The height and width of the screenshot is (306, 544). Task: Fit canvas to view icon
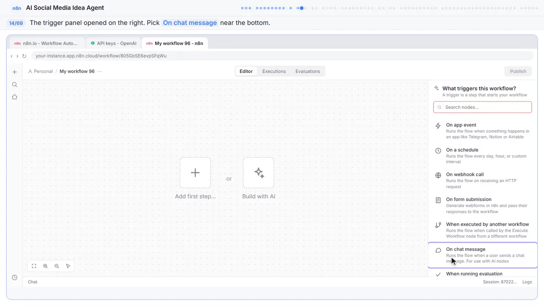(34, 266)
